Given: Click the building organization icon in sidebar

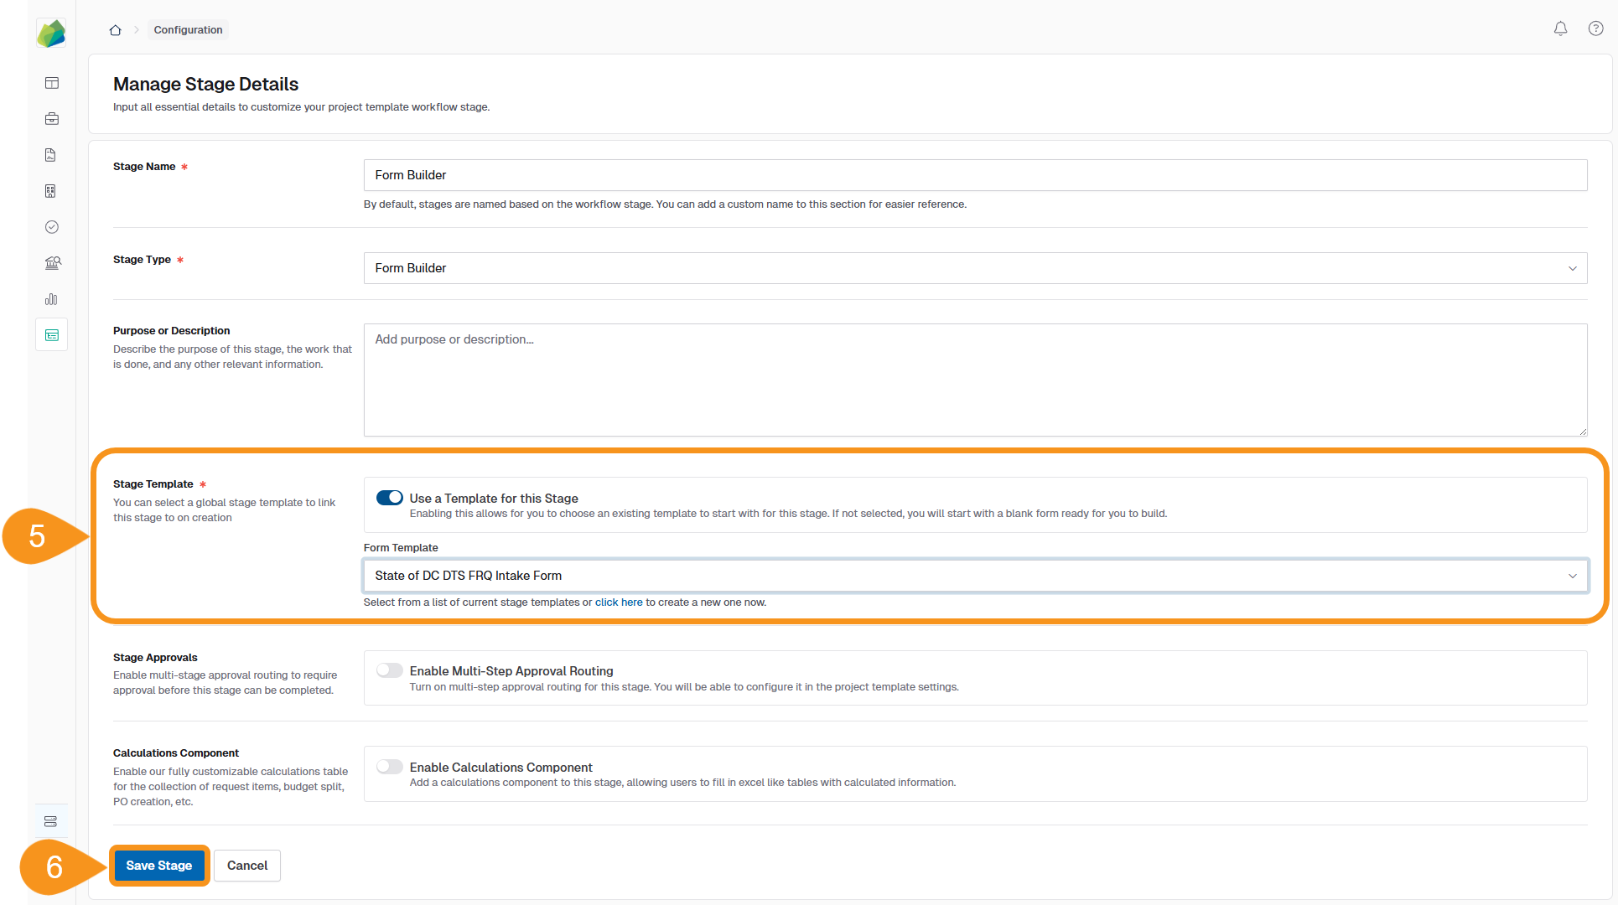Looking at the screenshot, I should [x=51, y=190].
